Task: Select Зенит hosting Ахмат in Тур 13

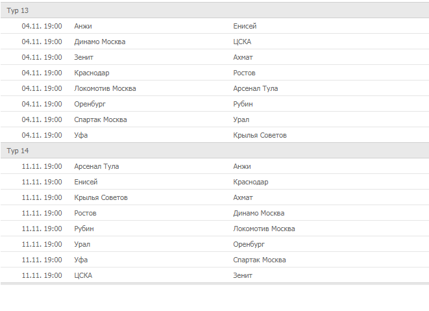Action: (x=84, y=57)
